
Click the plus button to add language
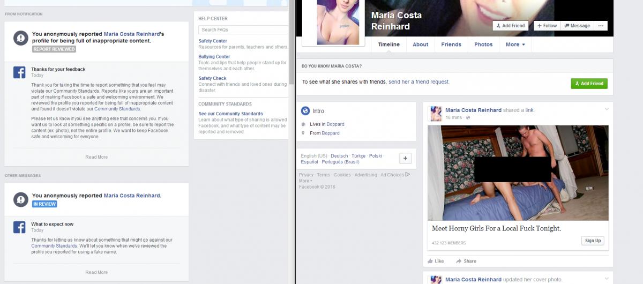coord(405,158)
